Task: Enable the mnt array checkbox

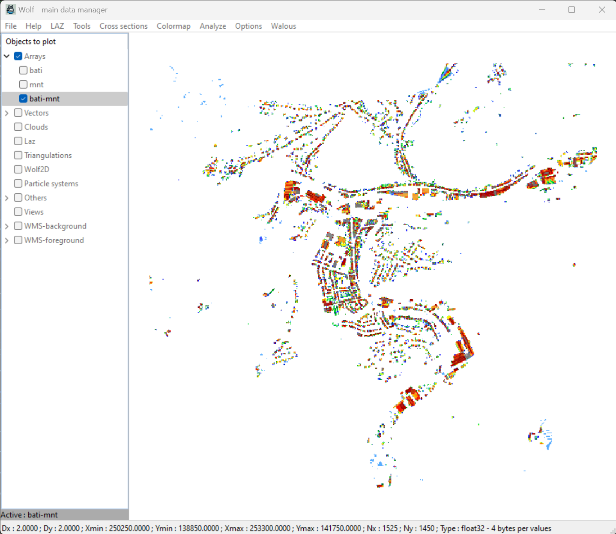Action: tap(24, 84)
